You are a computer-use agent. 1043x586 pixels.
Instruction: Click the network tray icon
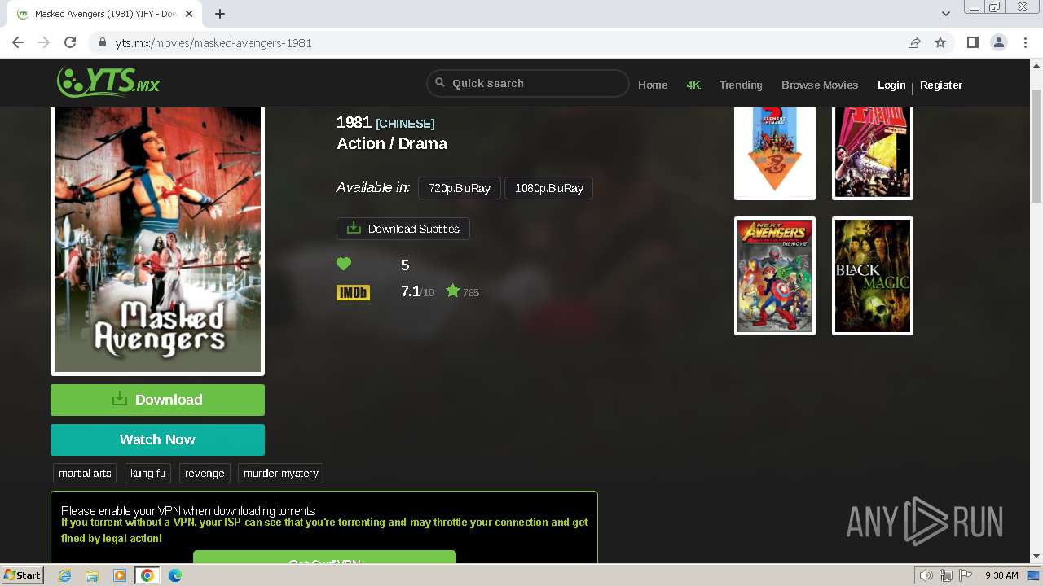coord(946,575)
